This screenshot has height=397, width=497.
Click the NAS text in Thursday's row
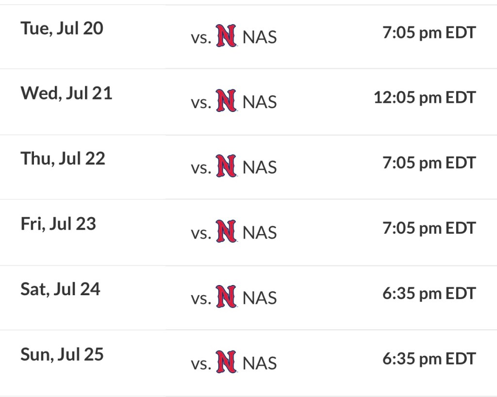(x=260, y=167)
